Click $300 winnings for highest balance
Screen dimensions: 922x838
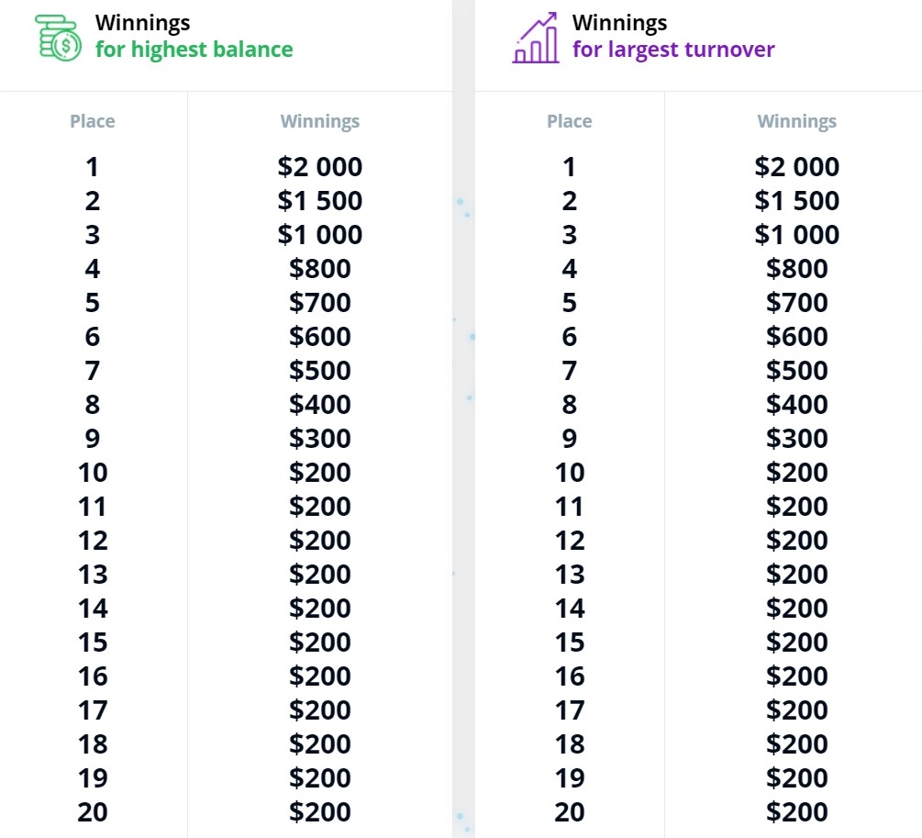coord(320,439)
